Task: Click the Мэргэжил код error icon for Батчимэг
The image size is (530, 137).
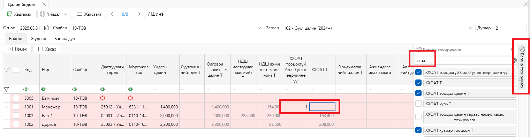Action: pos(130,98)
